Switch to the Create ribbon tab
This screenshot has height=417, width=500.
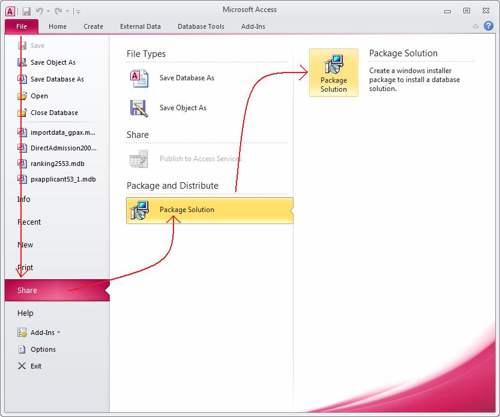coord(93,26)
